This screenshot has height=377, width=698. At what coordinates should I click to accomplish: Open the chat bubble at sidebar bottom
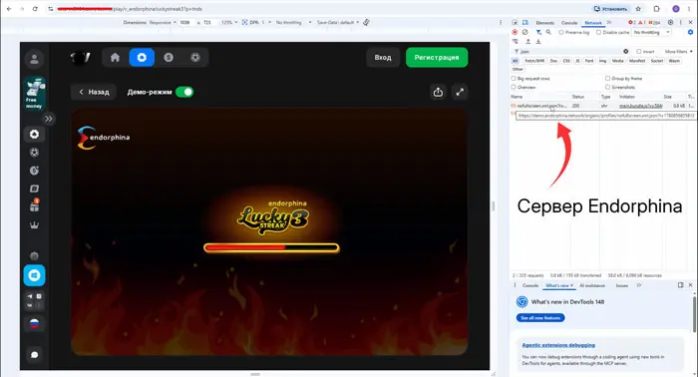[x=34, y=355]
